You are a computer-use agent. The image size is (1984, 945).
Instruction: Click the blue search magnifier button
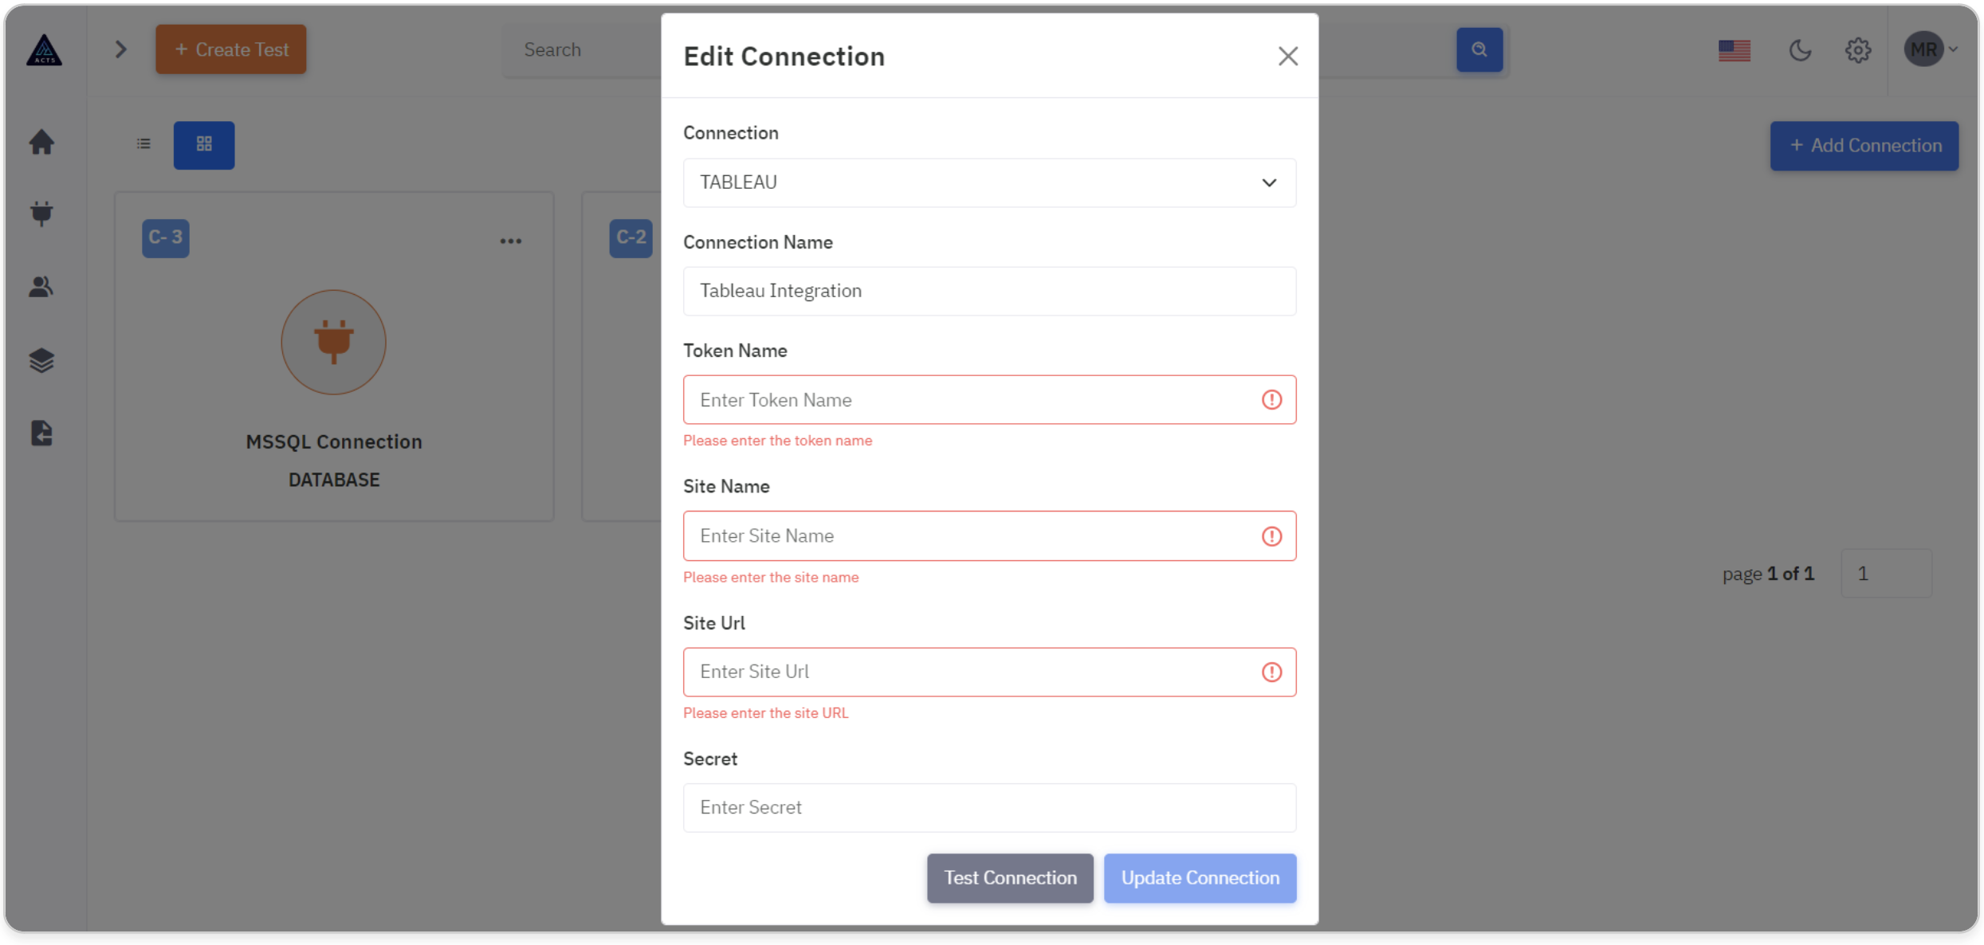(x=1479, y=49)
